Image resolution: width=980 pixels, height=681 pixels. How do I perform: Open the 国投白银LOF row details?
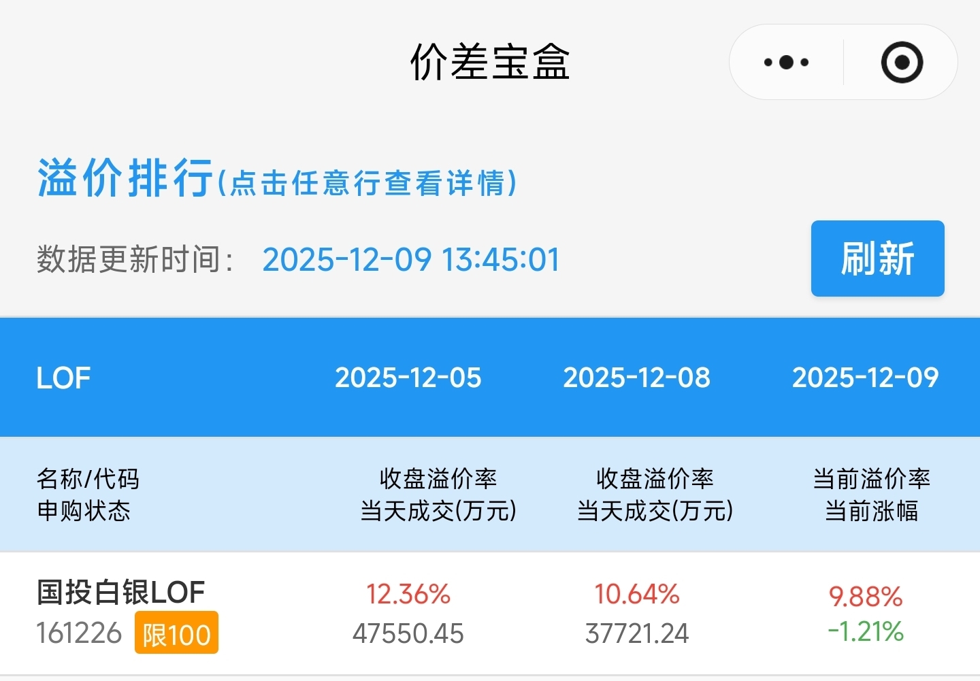[120, 593]
